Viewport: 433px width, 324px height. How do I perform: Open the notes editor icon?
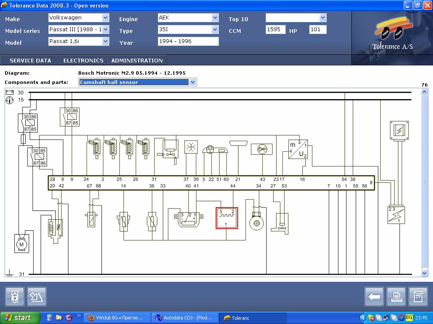pyautogui.click(x=418, y=297)
